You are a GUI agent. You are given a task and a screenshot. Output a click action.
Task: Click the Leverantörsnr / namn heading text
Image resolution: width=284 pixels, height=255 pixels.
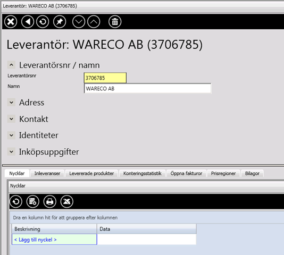(60, 65)
